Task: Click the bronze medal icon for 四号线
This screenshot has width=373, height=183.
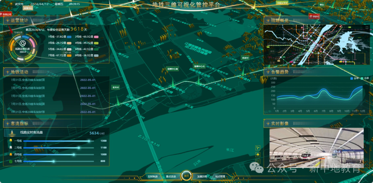Action: click(11, 154)
